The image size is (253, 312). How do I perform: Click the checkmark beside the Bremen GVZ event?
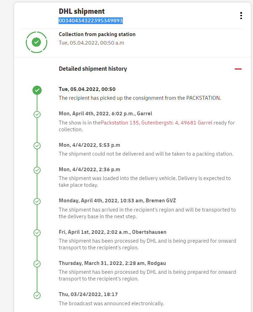coord(37,201)
